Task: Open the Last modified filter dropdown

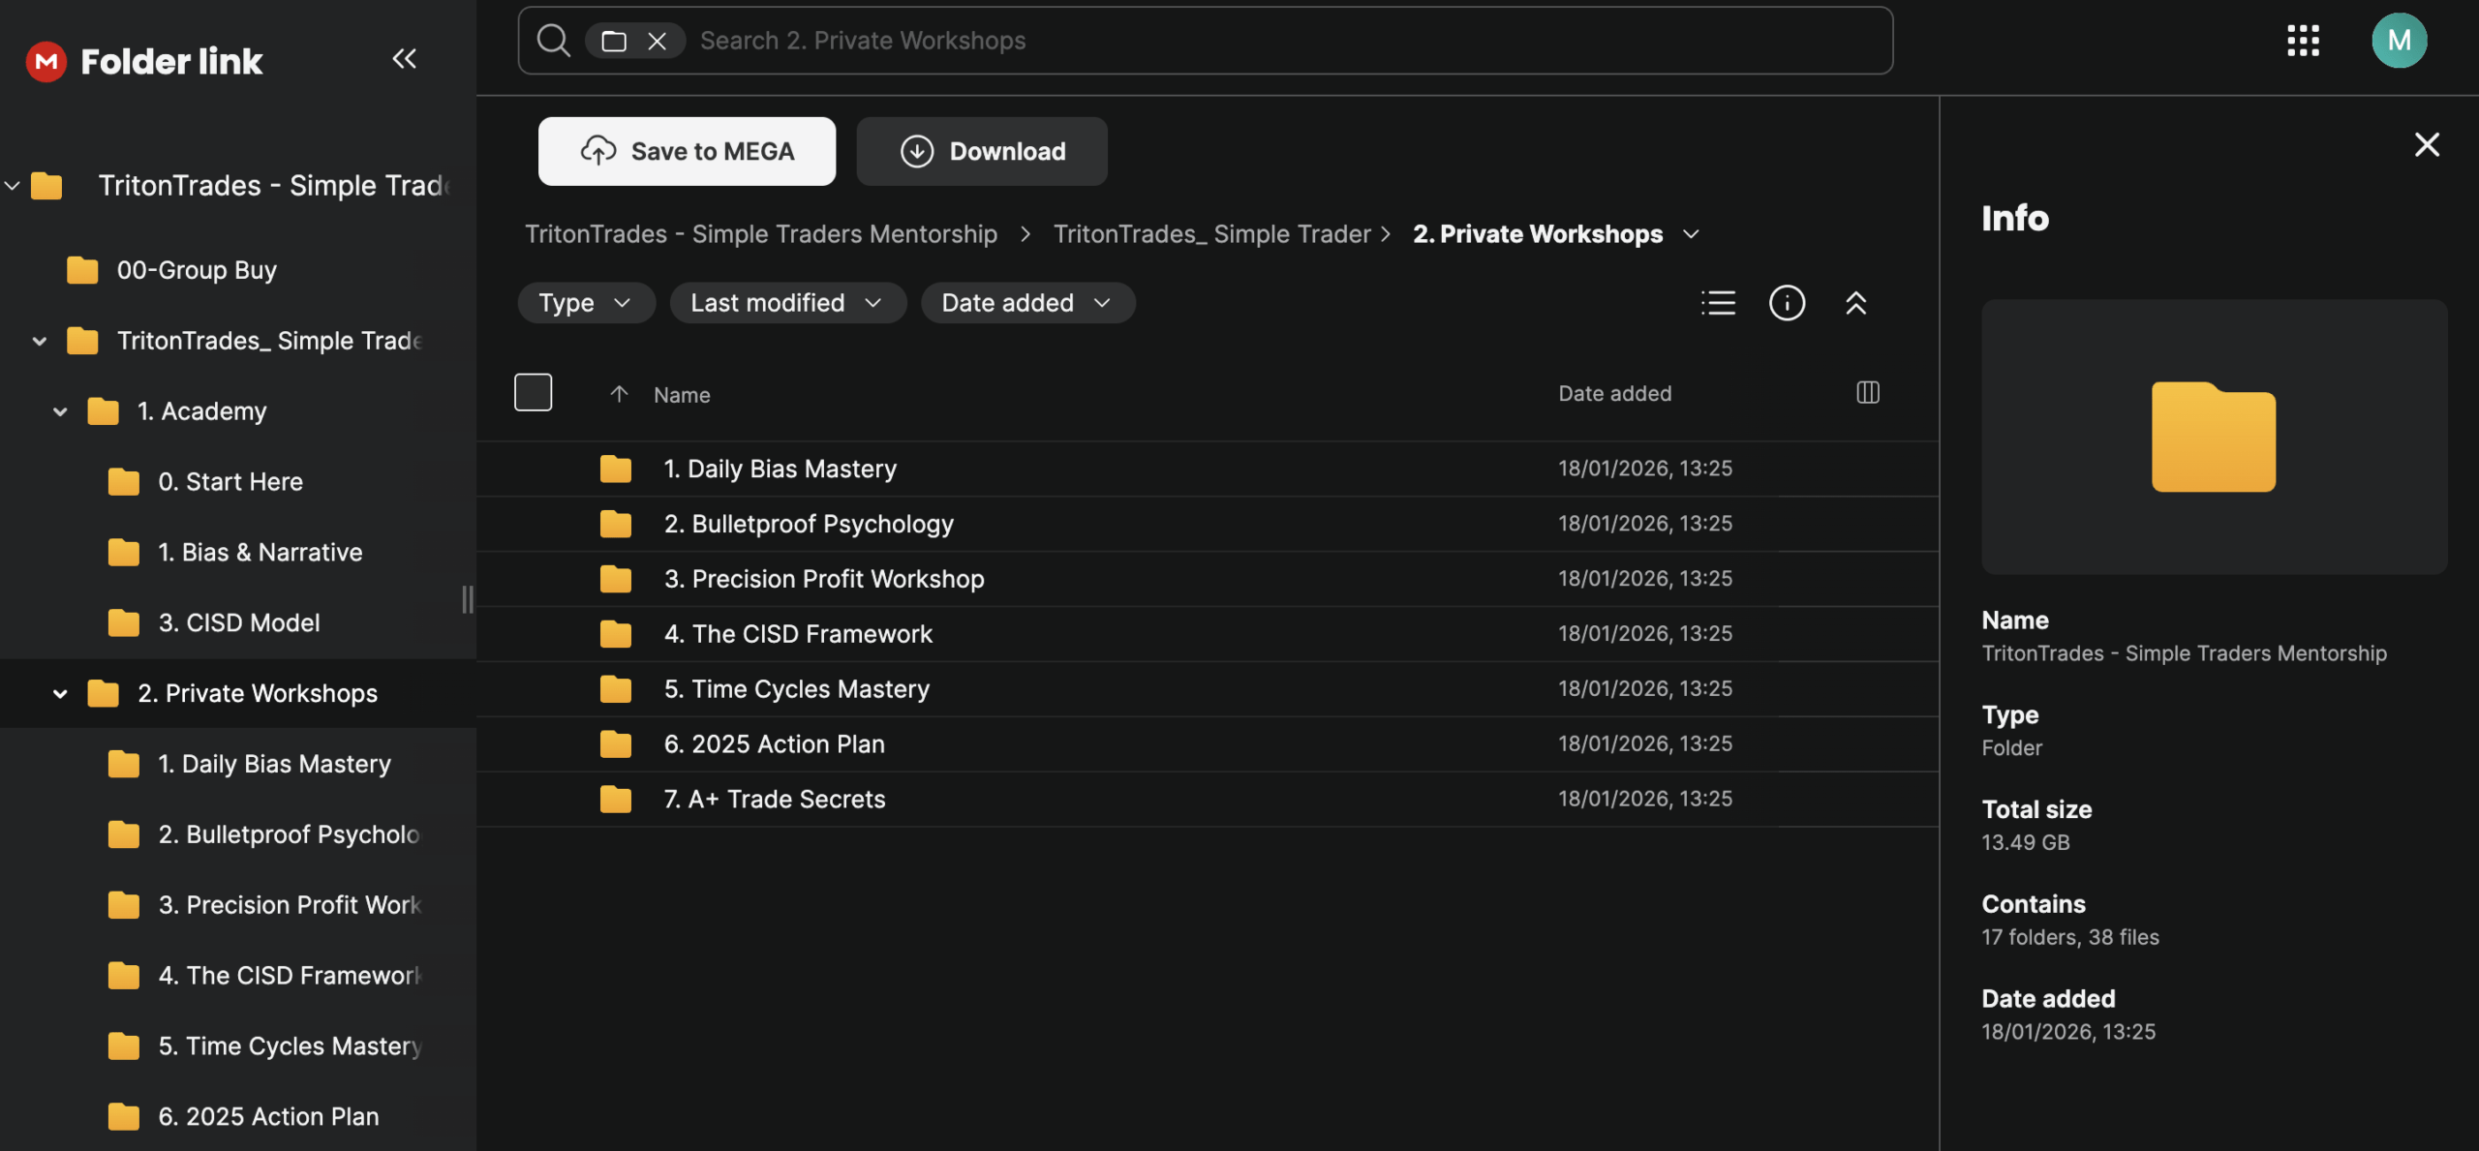Action: pyautogui.click(x=786, y=303)
